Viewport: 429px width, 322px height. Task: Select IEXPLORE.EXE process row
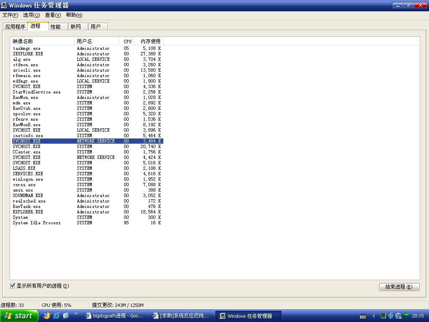(88, 54)
